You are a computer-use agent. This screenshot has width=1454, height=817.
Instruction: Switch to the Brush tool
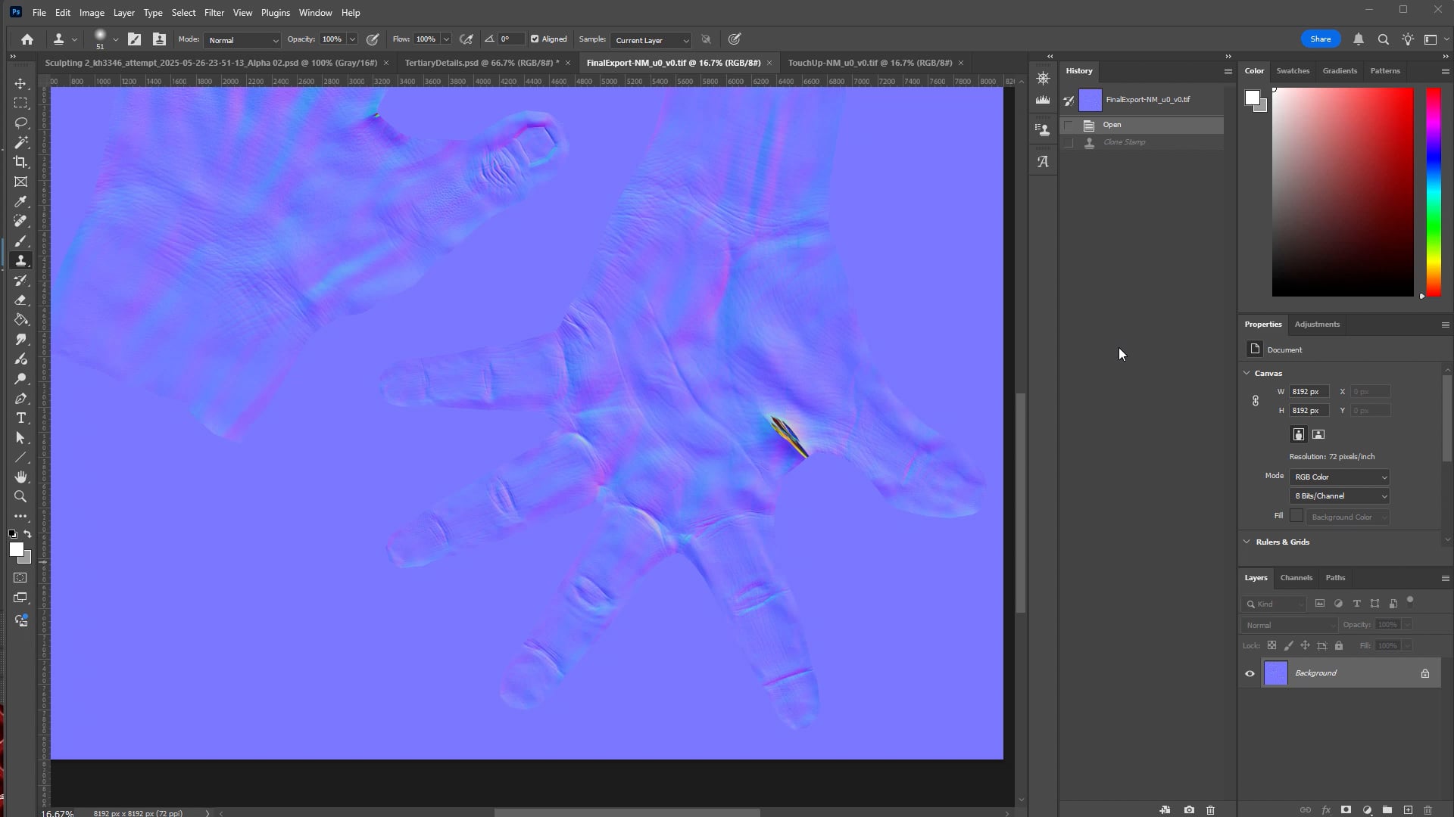(x=20, y=241)
